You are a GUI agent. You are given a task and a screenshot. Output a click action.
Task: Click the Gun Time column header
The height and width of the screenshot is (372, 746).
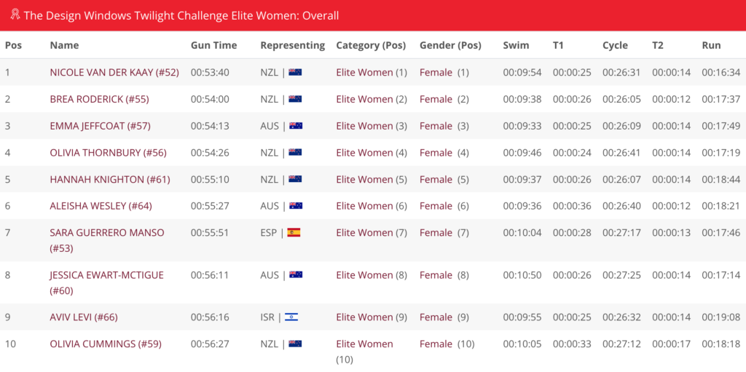[x=213, y=46]
